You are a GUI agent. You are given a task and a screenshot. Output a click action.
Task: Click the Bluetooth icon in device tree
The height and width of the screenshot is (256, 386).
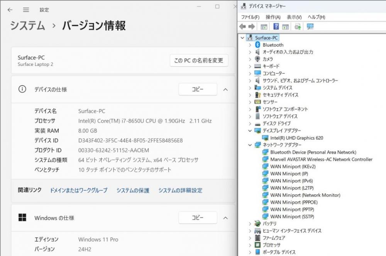[x=257, y=45]
